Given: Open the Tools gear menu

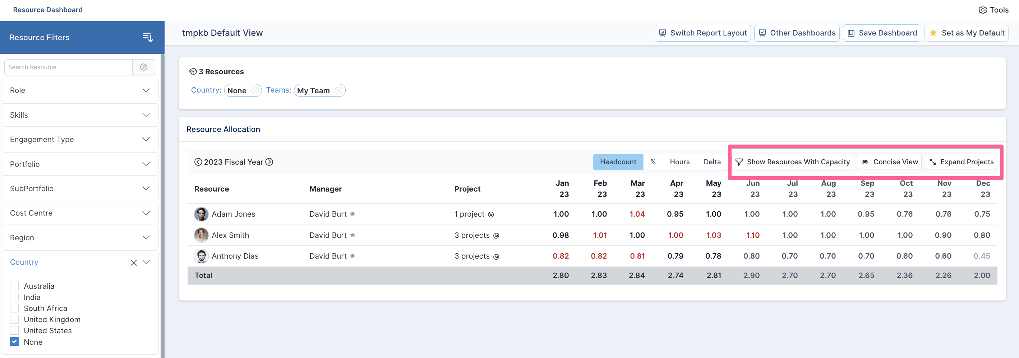Looking at the screenshot, I should [x=993, y=10].
